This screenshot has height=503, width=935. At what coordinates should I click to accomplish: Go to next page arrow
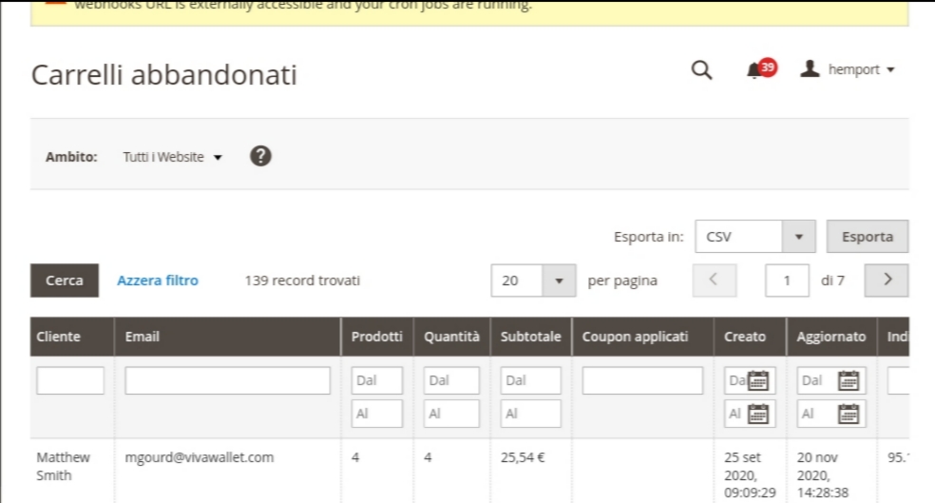click(887, 281)
